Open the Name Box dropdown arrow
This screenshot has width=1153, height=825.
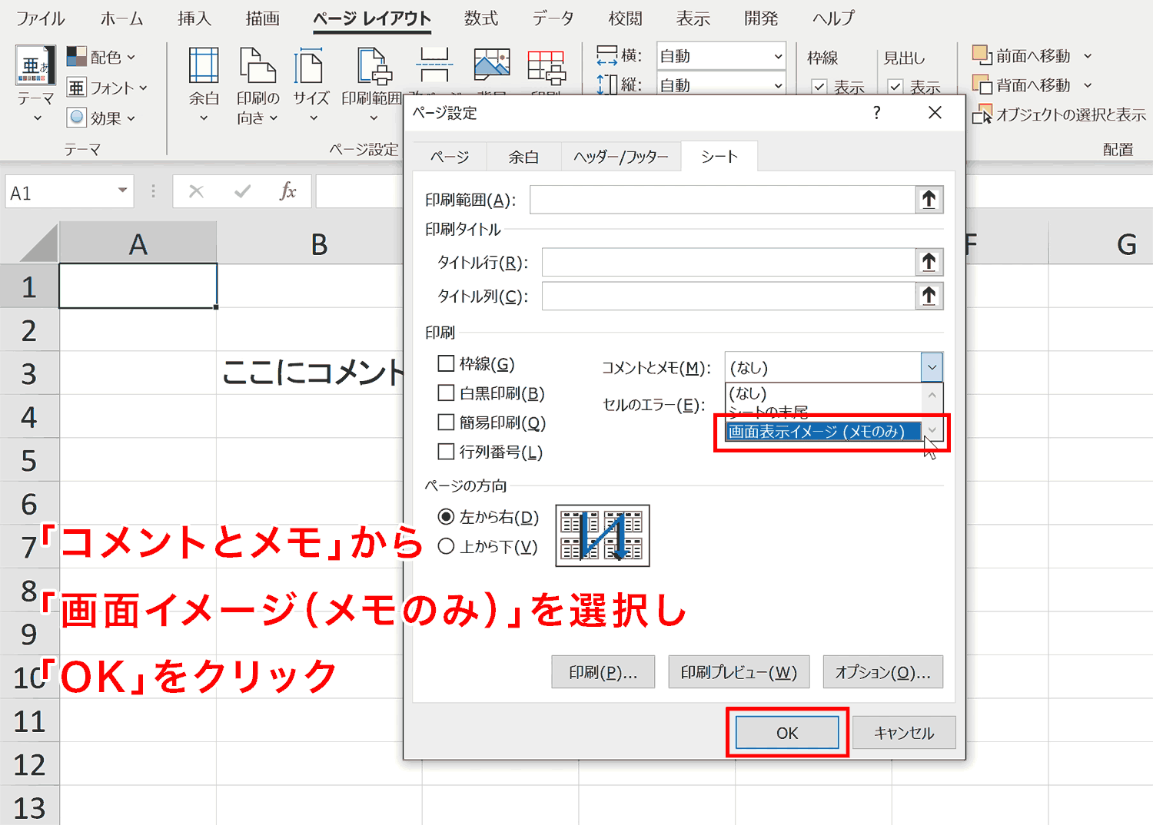tap(122, 191)
